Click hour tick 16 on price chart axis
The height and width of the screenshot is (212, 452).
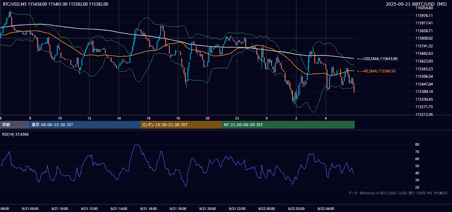point(149,118)
